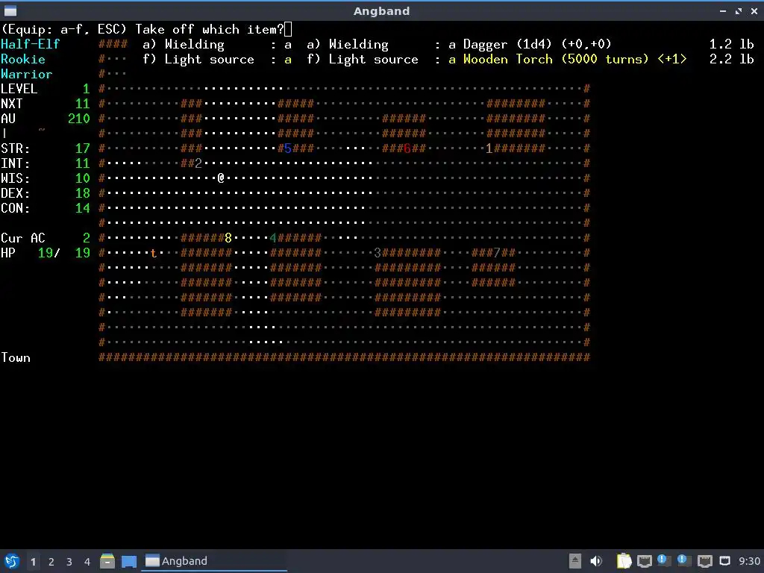Viewport: 764px width, 573px height.
Task: Click the 'LEVEL' label in sidebar
Action: 19,89
